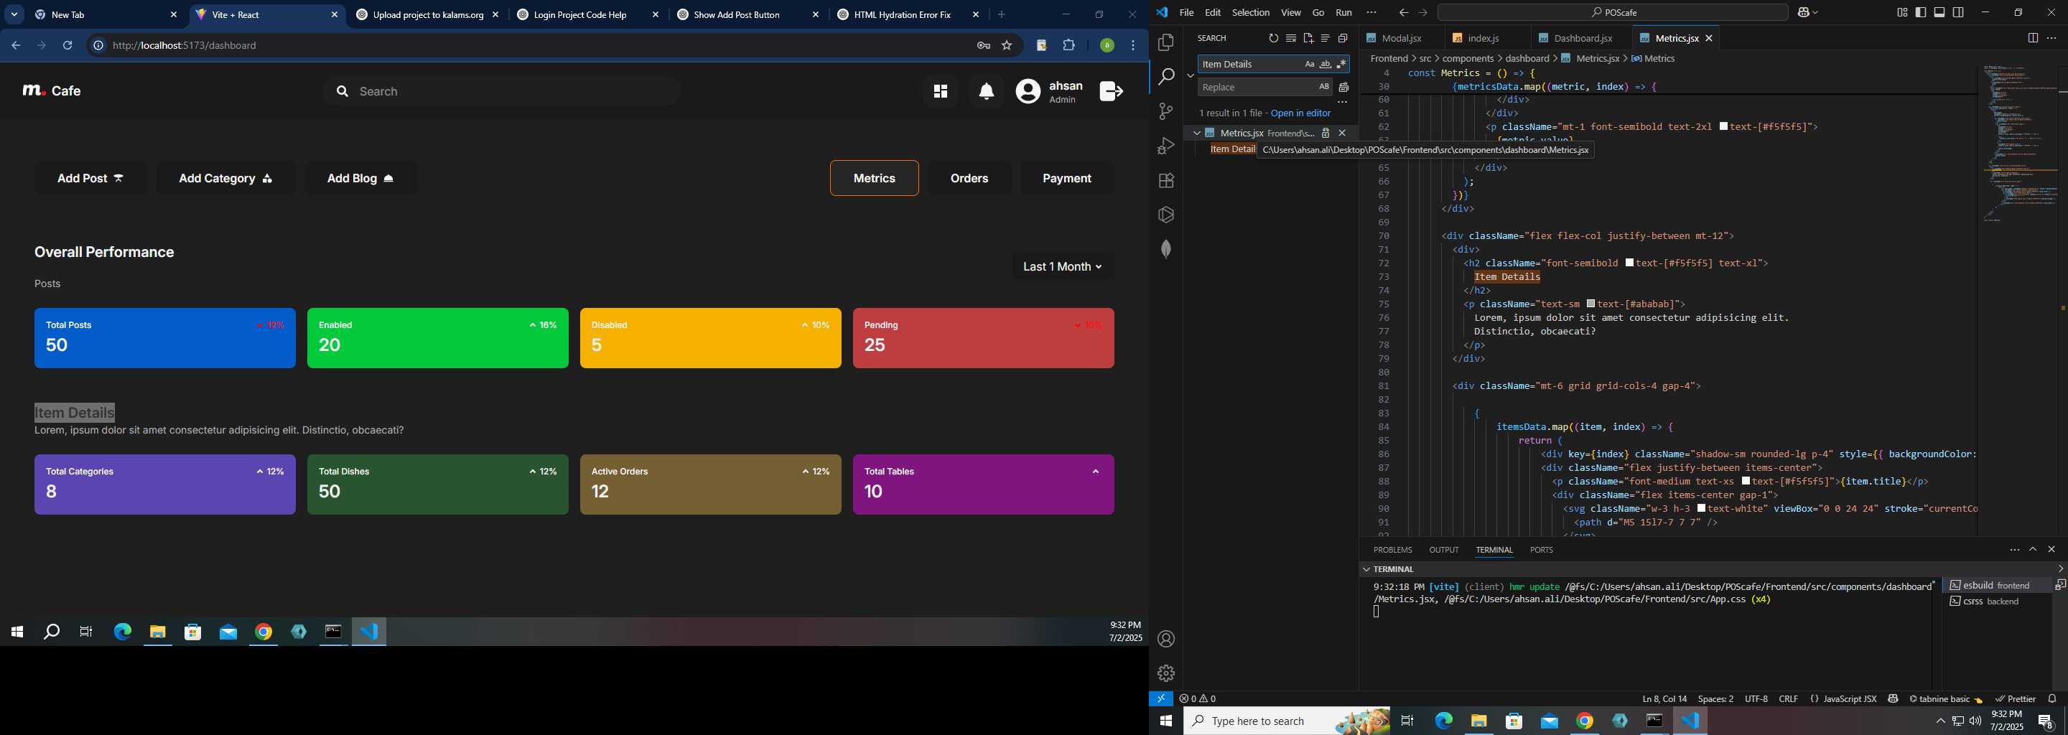Click color swatch before text-[#ababab] on line 75
Image resolution: width=2068 pixels, height=735 pixels.
point(1591,304)
